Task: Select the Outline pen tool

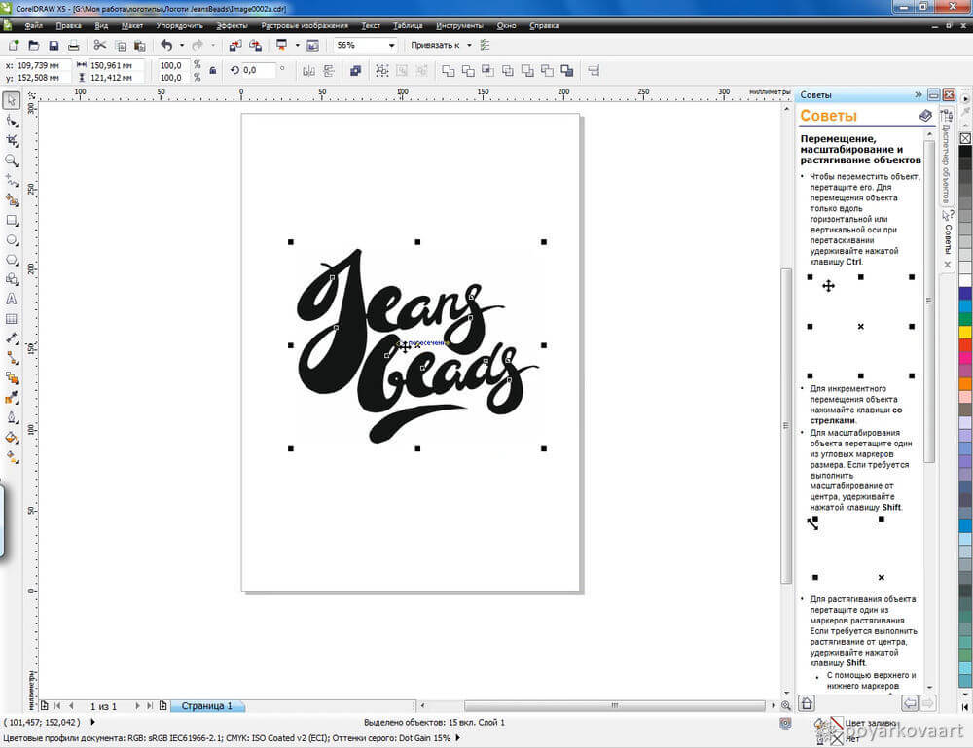Action: 12,417
